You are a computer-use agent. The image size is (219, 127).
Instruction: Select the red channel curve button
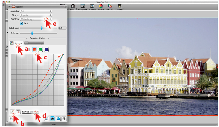coord(35,49)
